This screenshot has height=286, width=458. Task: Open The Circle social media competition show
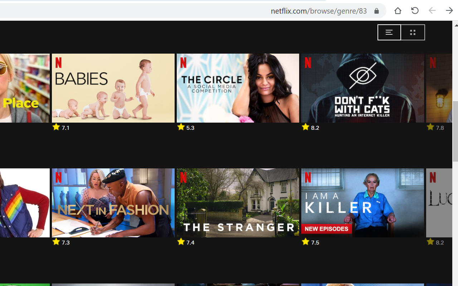[x=238, y=88]
